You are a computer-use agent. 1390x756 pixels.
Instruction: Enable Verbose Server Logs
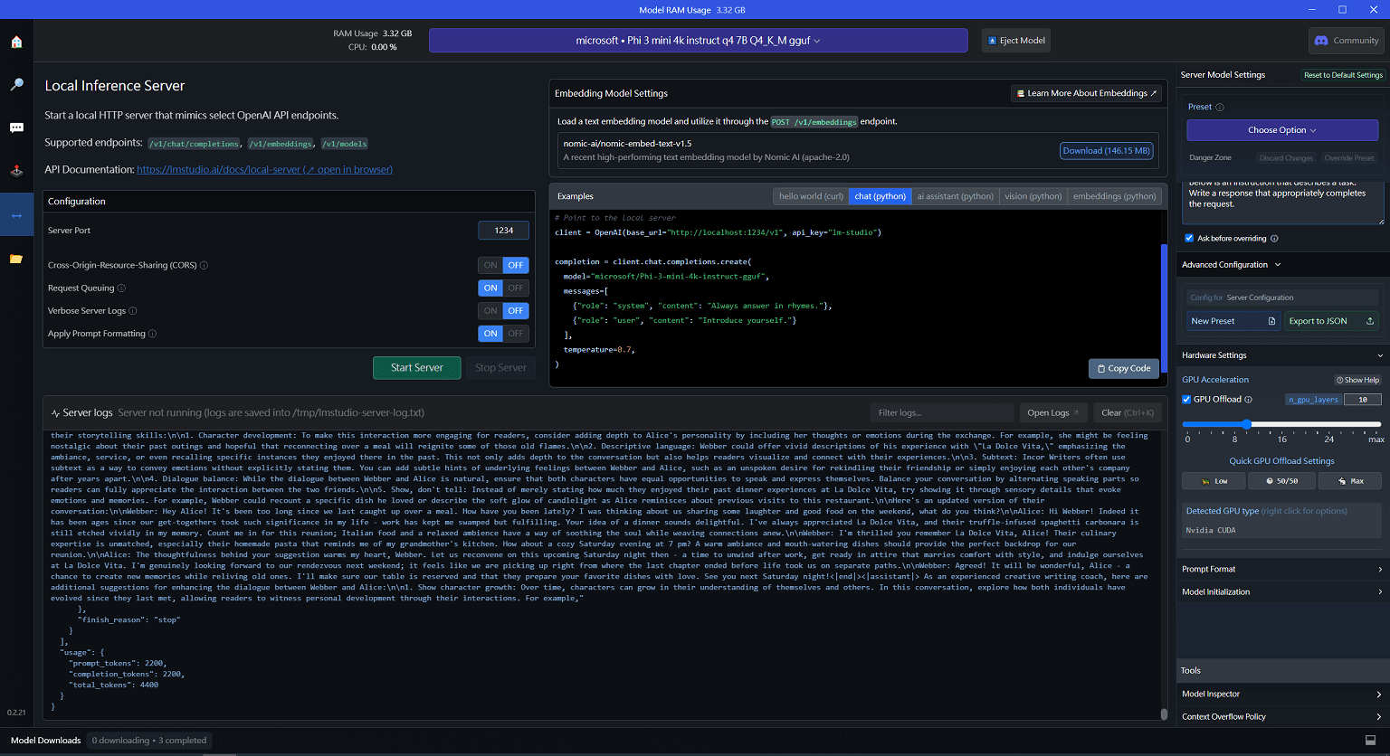pyautogui.click(x=490, y=310)
